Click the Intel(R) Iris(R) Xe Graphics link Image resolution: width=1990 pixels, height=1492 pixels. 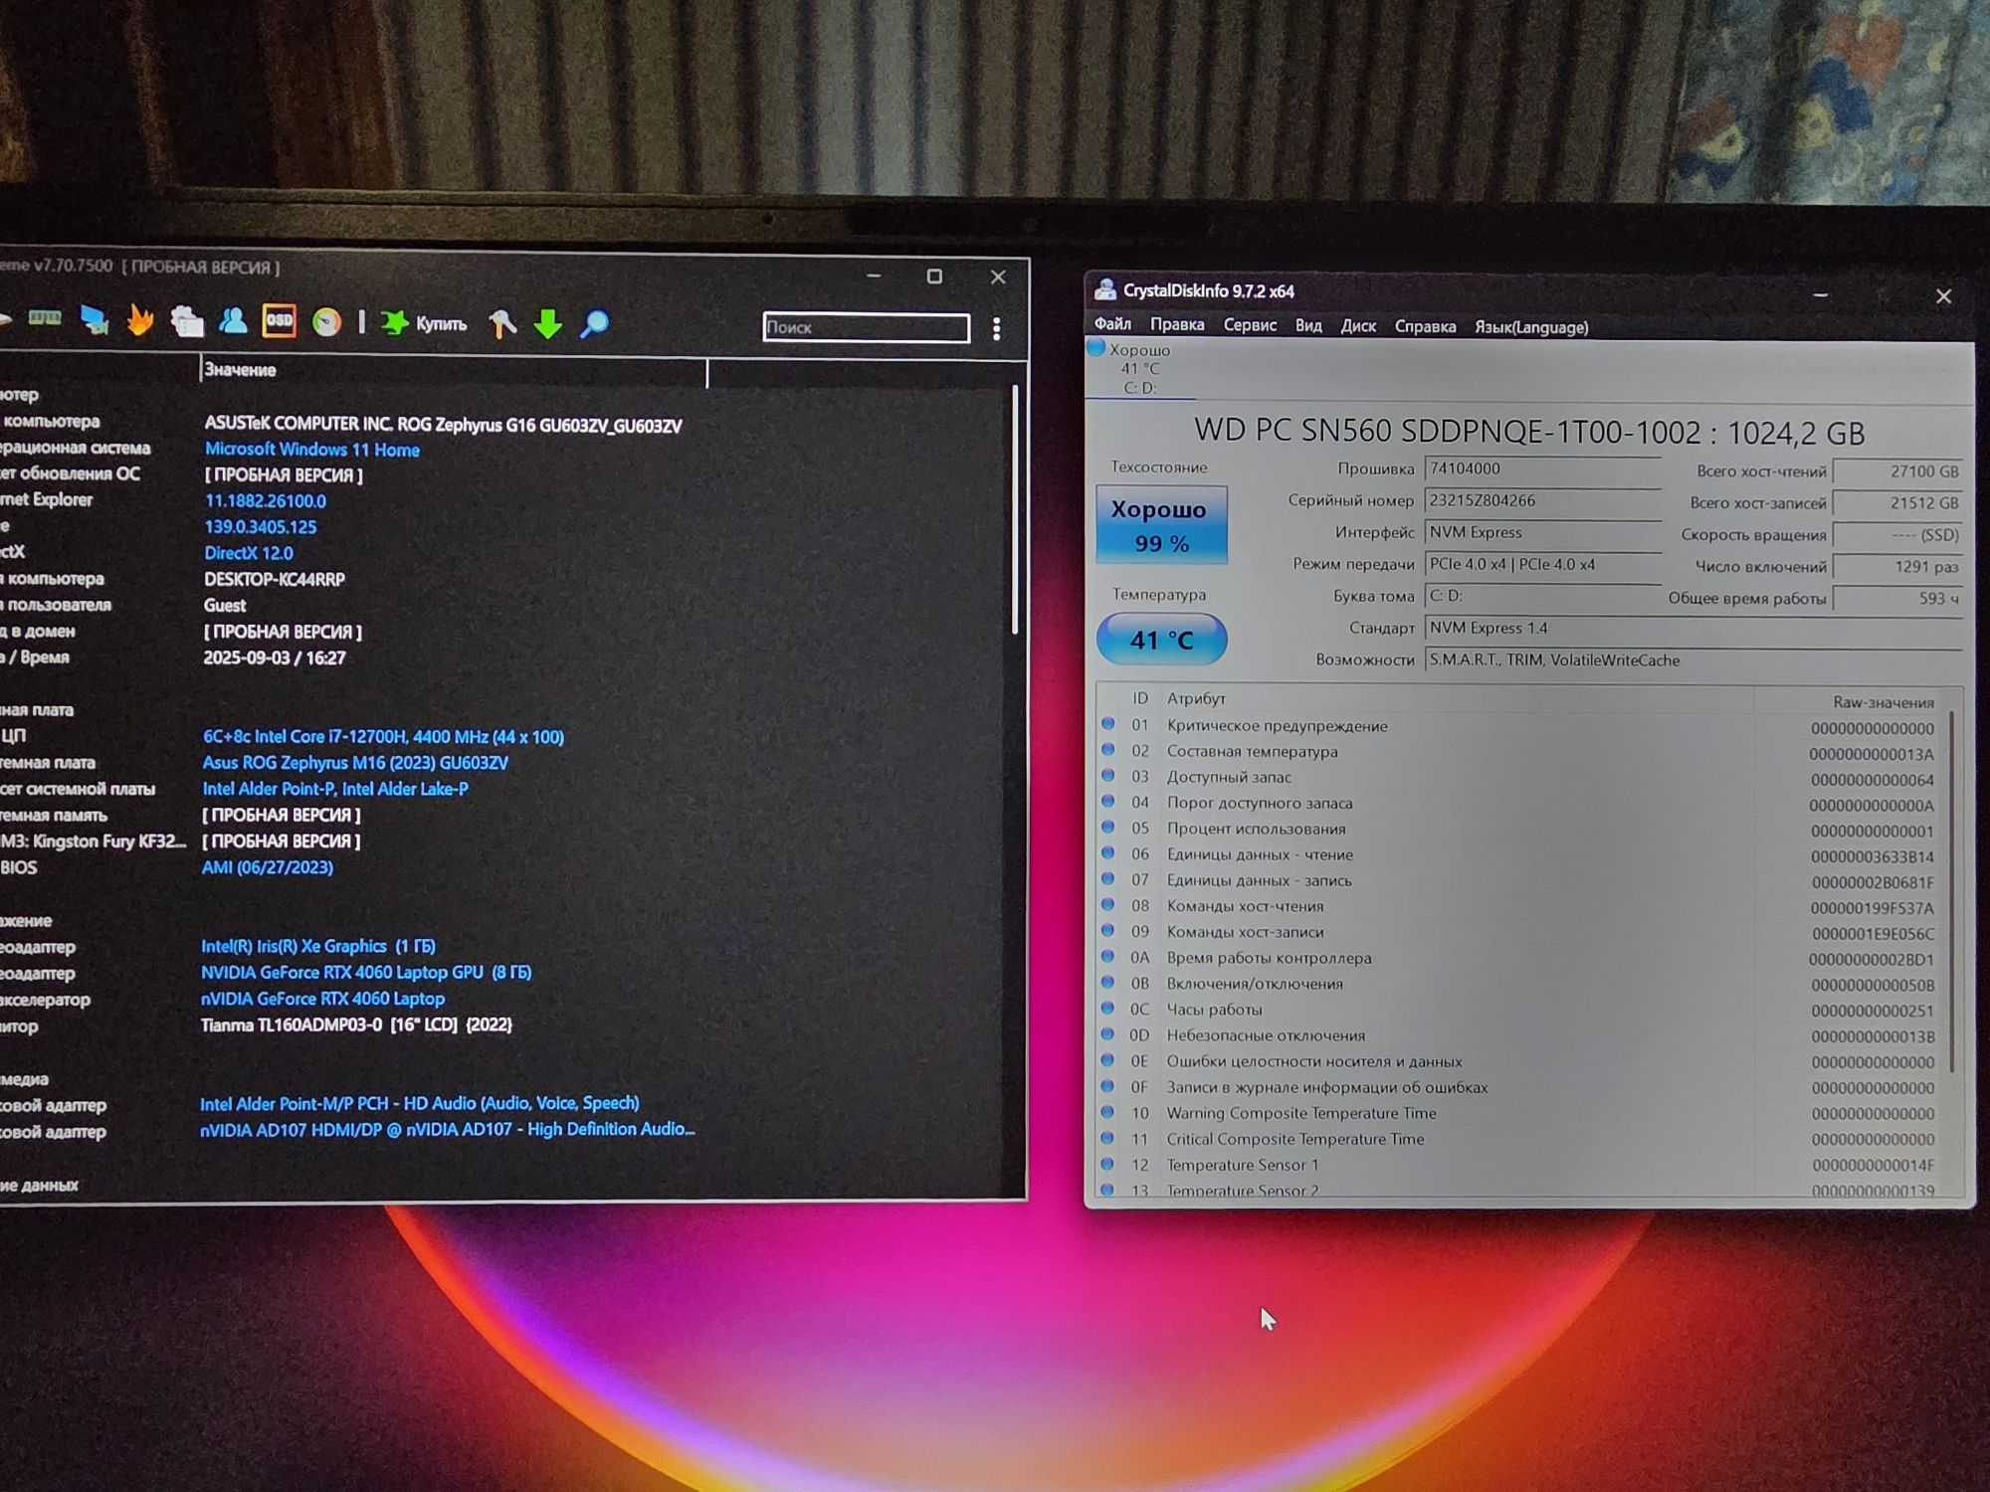(317, 946)
